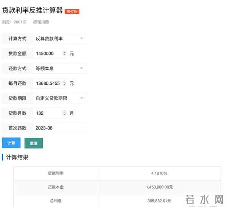Viewport: 227px width, 207px height.
Task: Click the 贷款本金 result label cell
Action: click(56, 187)
